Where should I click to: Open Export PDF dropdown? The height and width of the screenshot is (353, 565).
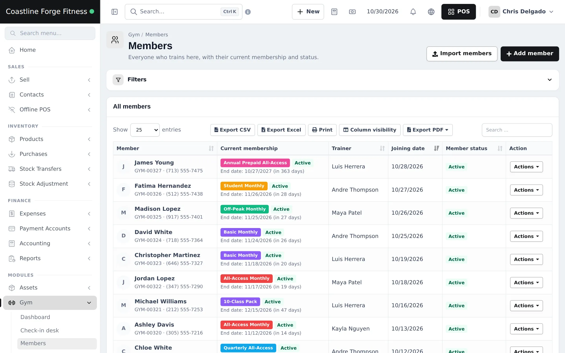(428, 130)
